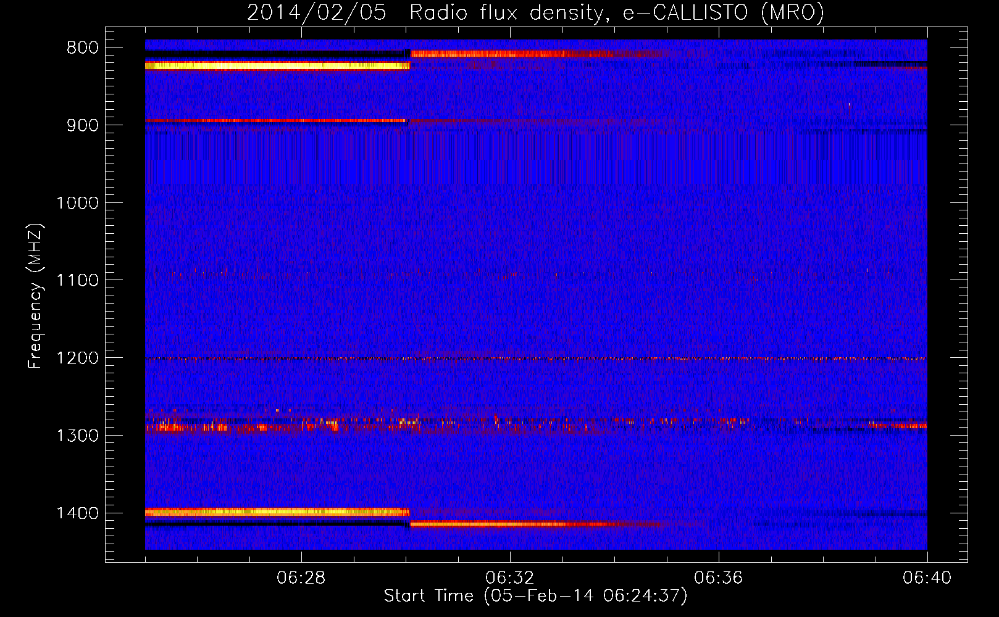The width and height of the screenshot is (999, 617).
Task: Click the 1100 frequency tick label
Action: point(78,280)
